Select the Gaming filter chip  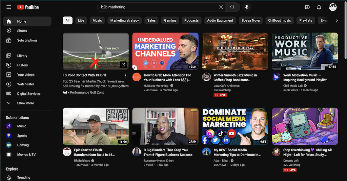coord(170,20)
